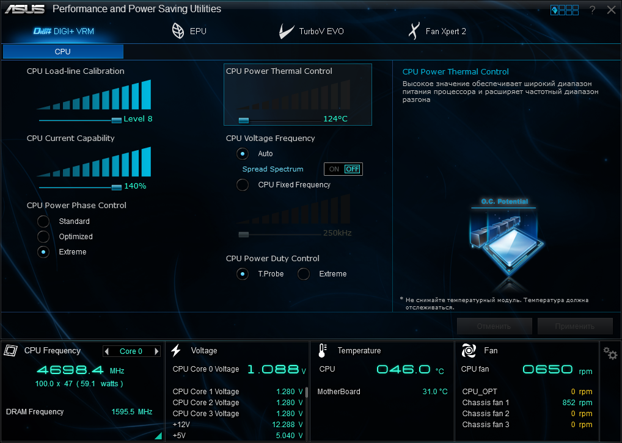Click the Fan Xpert 2 X icon
622x443 pixels.
(x=414, y=31)
